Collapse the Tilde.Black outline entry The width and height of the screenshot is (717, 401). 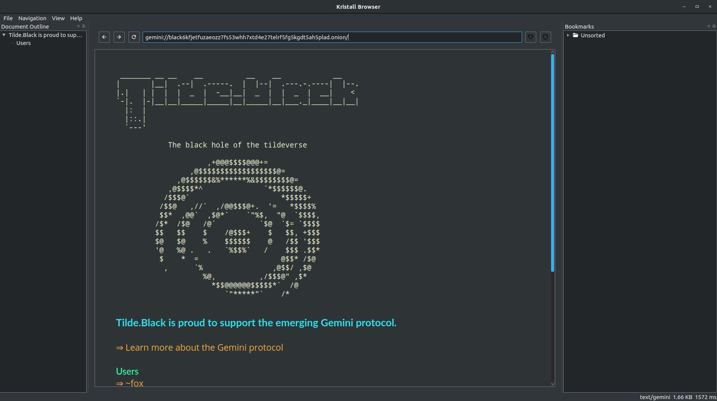click(x=4, y=35)
